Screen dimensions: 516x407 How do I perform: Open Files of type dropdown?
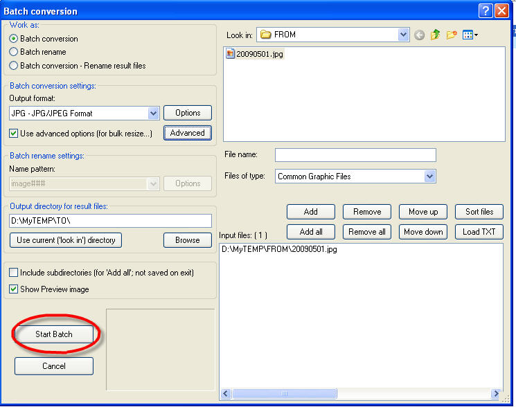pos(429,177)
